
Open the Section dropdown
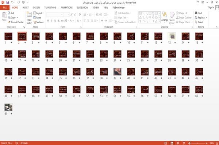pos(39,22)
